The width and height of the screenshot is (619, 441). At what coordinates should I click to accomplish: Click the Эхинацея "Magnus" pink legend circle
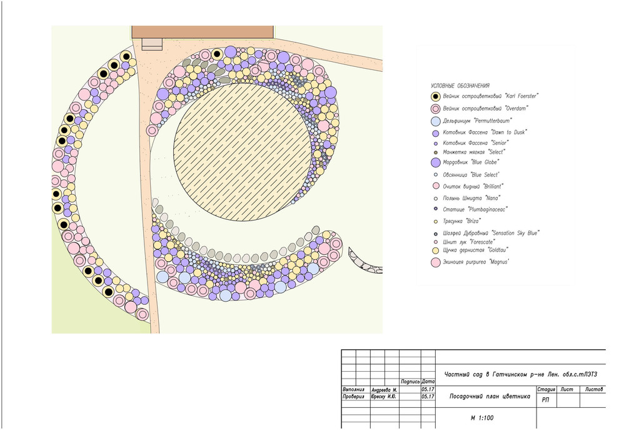436,262
